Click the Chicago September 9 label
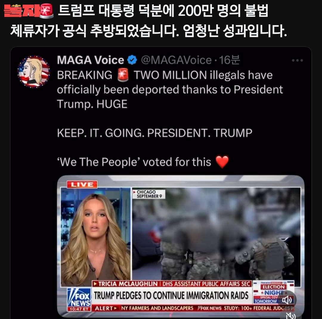The image size is (322, 319). tap(149, 194)
